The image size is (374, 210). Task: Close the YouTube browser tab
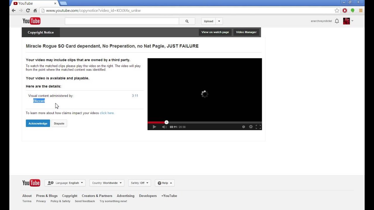(x=55, y=3)
